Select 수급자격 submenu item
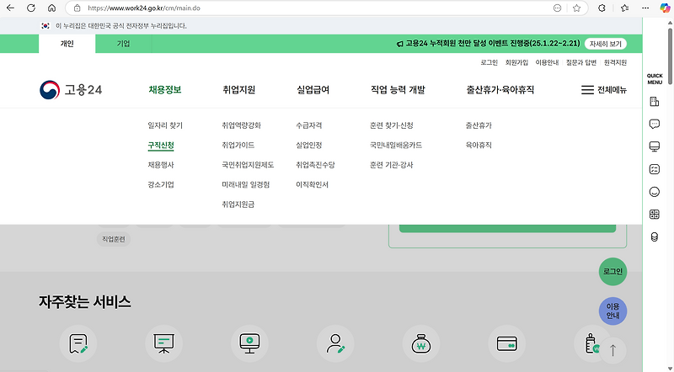Image resolution: width=674 pixels, height=372 pixels. pos(308,125)
